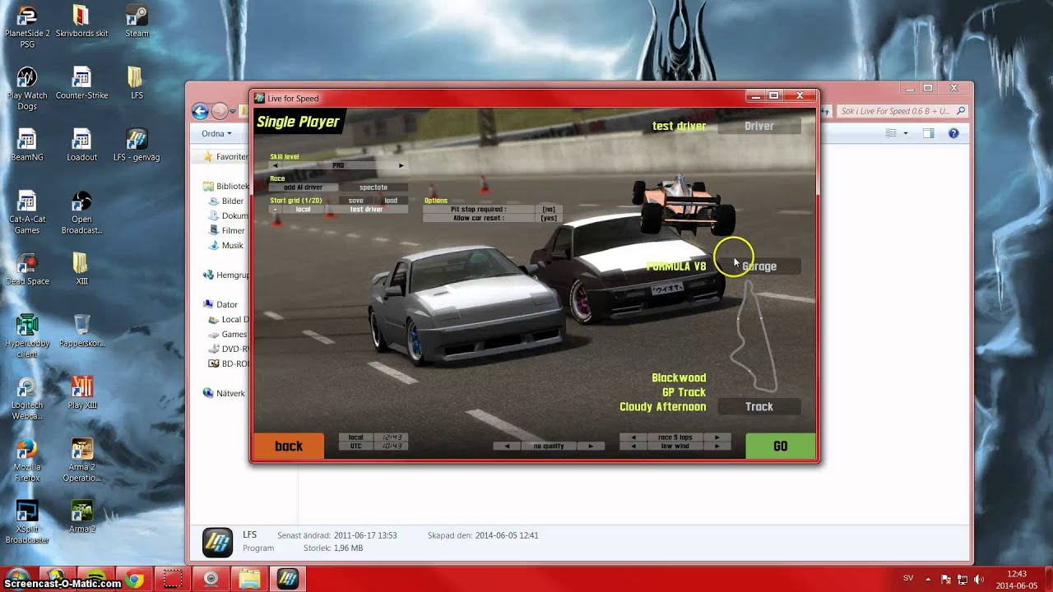Increase race laps with right arrow
The width and height of the screenshot is (1053, 592).
pos(717,437)
